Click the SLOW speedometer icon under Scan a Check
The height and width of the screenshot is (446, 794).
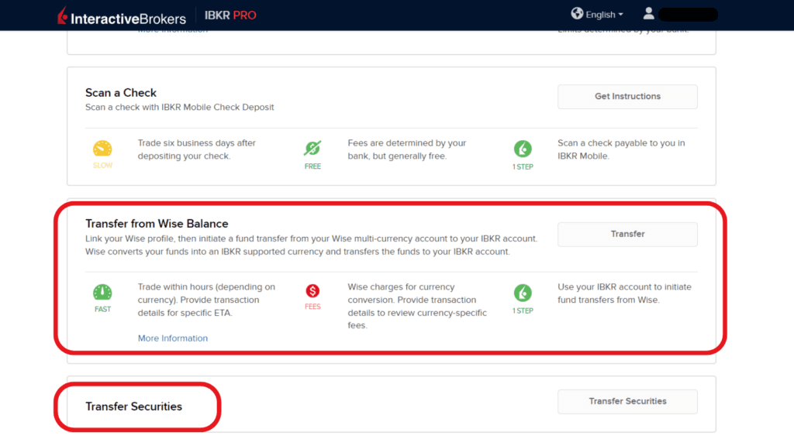[102, 147]
